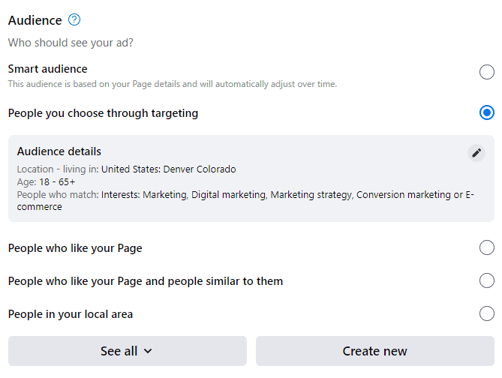Click the Location Denver Colorado line
Viewport: 502px width, 378px height.
coord(126,169)
